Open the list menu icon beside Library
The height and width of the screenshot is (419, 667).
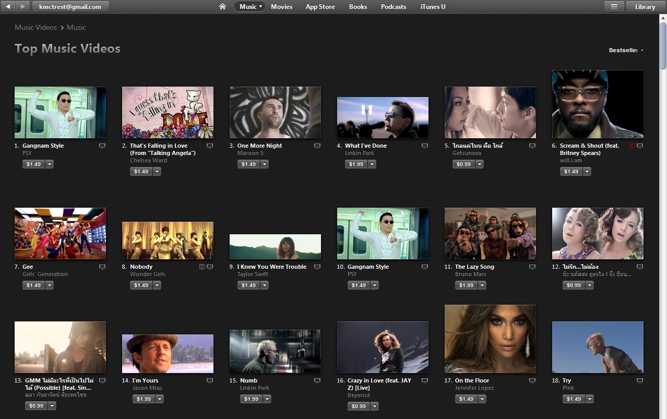pos(614,7)
